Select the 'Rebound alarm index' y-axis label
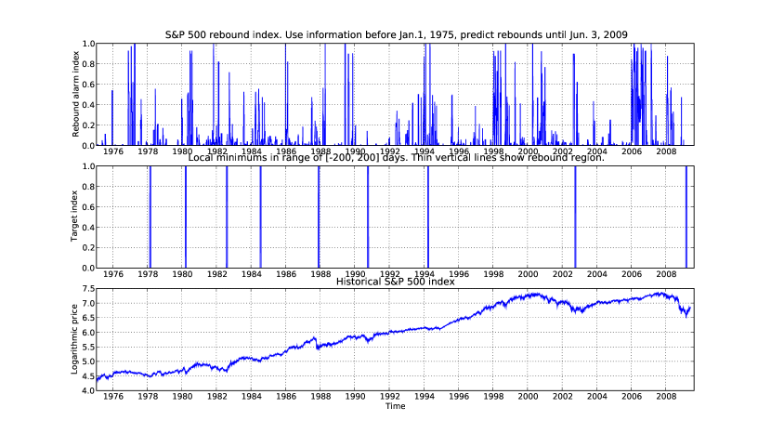Viewport: 771px width, 434px height. coord(76,94)
